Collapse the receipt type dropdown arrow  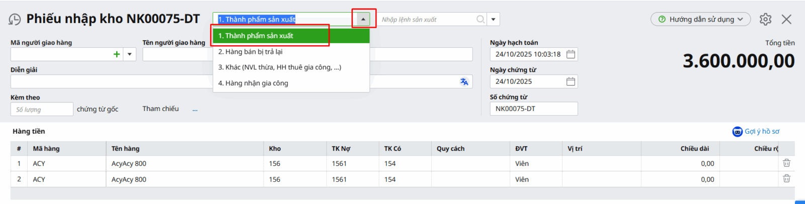(x=363, y=20)
